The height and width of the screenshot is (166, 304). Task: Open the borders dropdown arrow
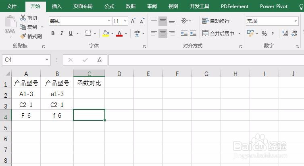95,33
